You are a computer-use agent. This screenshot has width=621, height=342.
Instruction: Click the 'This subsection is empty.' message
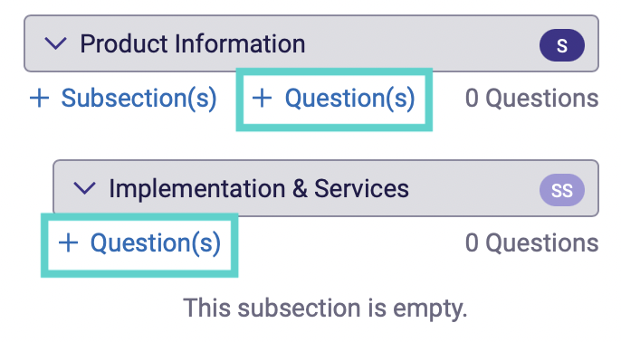(x=325, y=308)
